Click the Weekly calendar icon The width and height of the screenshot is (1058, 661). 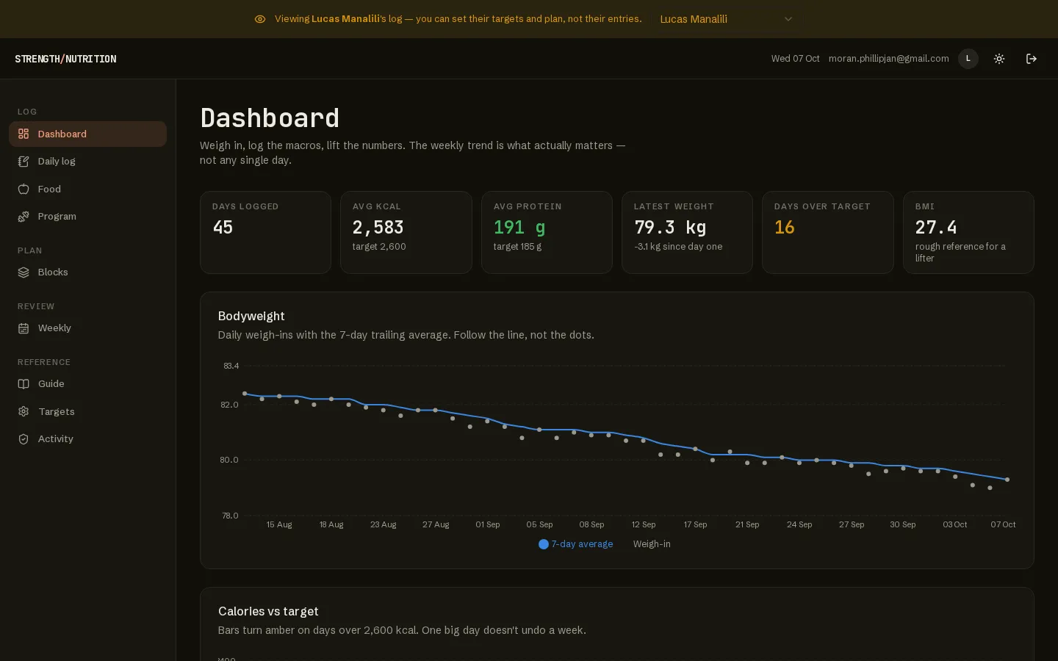(x=24, y=328)
